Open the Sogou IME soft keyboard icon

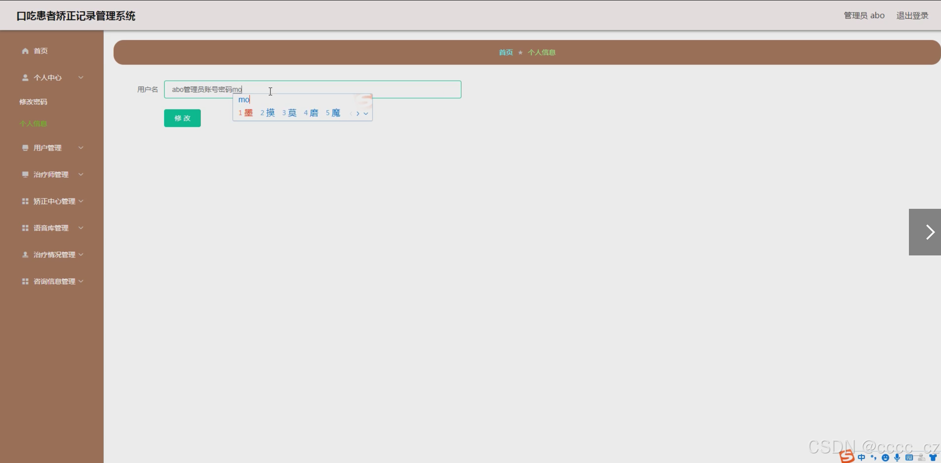pyautogui.click(x=909, y=458)
